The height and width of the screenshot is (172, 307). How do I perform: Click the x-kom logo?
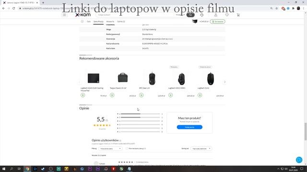(83, 15)
